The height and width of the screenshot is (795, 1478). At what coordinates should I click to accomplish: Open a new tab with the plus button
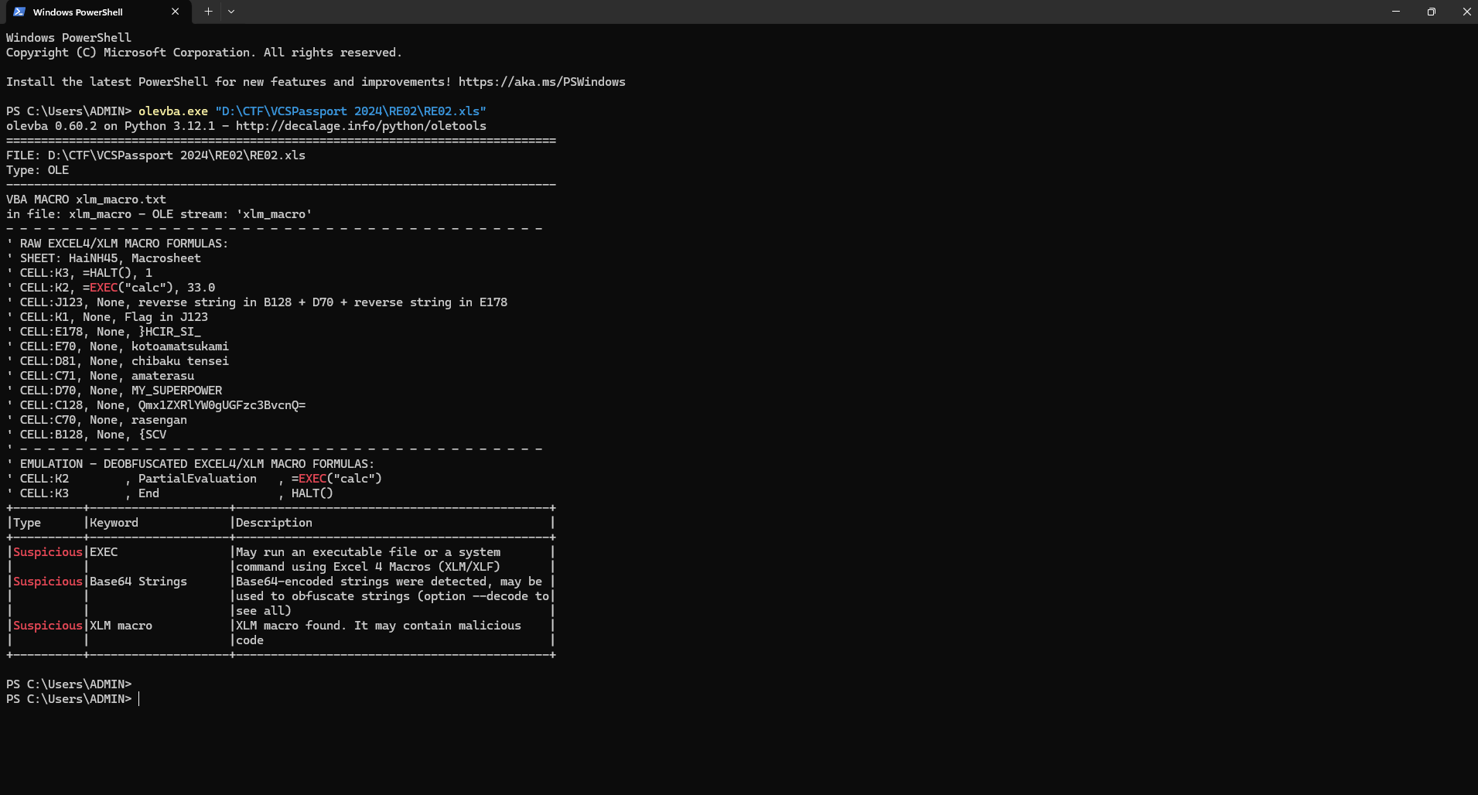pos(208,12)
